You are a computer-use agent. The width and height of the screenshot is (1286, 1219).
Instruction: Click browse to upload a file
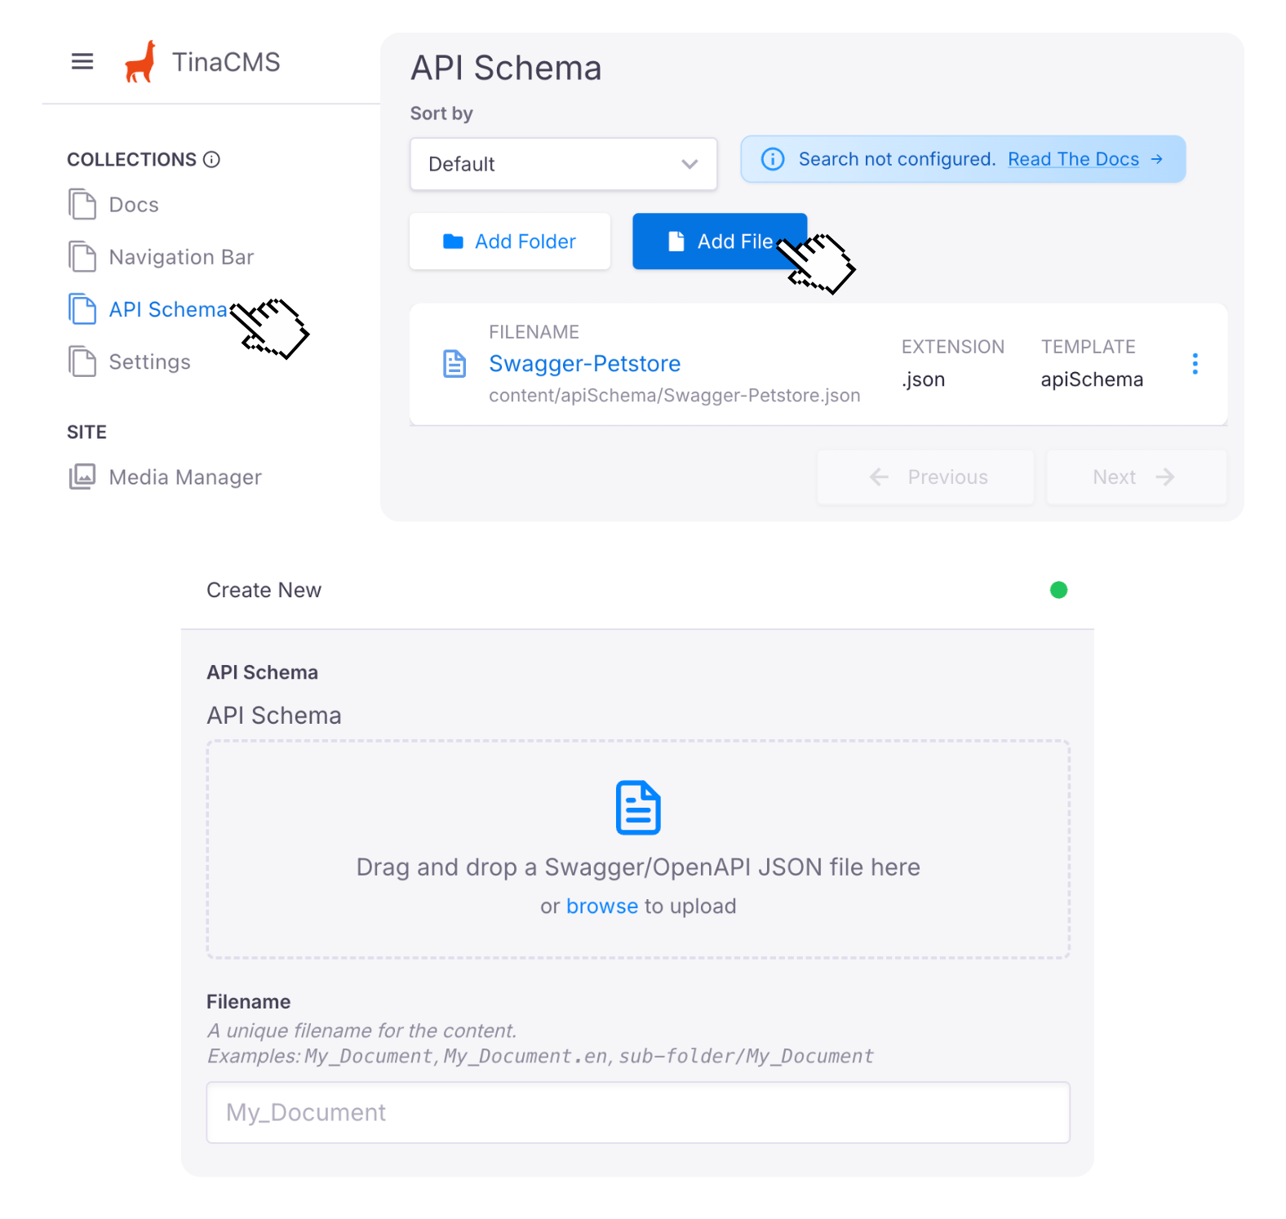(x=601, y=906)
